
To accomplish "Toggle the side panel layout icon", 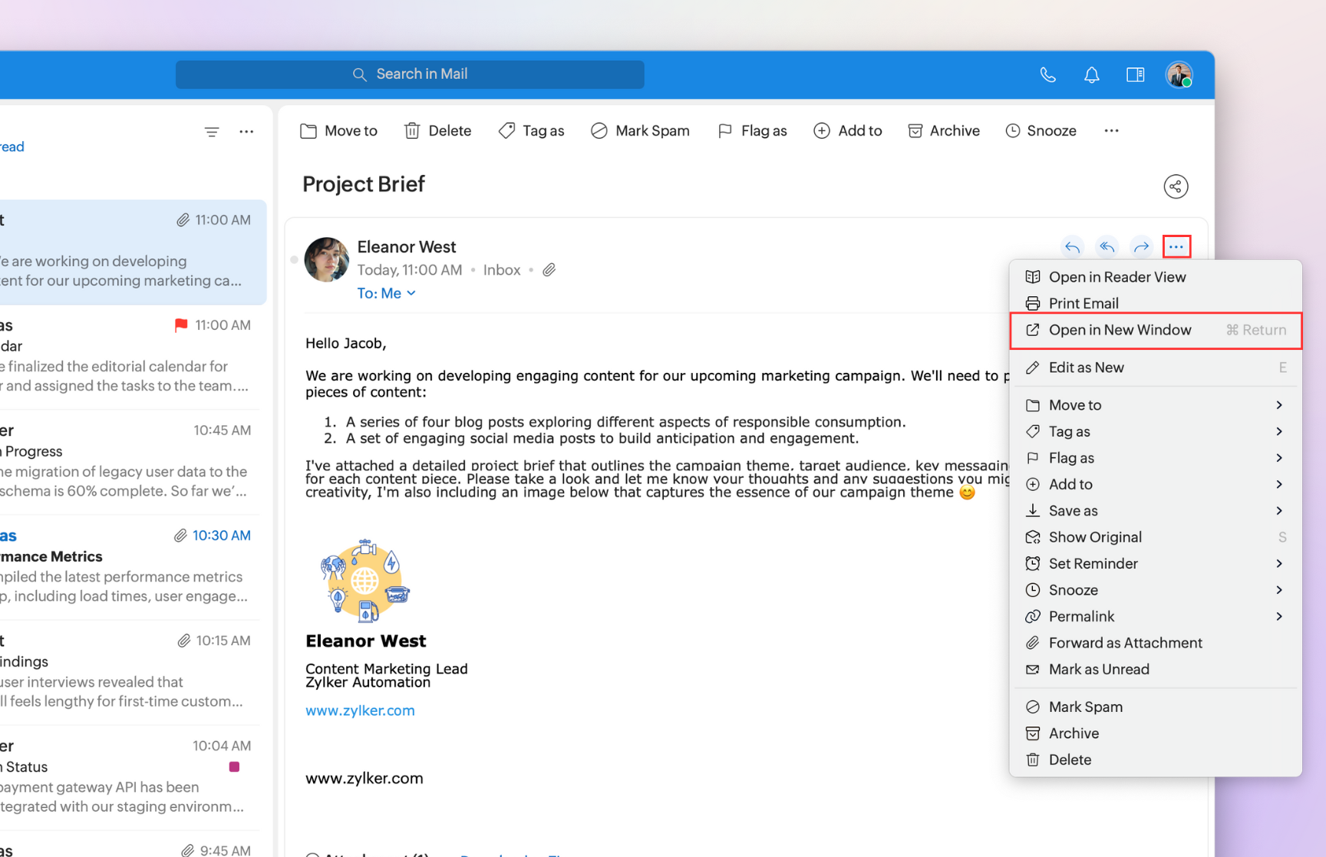I will click(1135, 74).
